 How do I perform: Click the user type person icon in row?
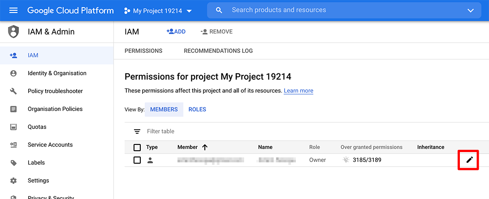(150, 160)
